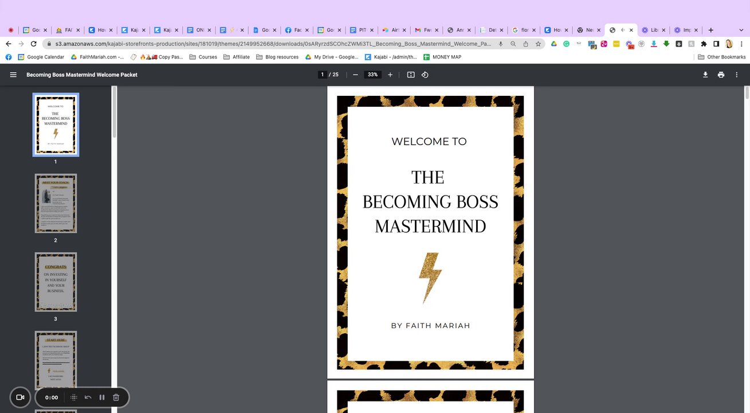
Task: Open the Blog resources bookmark folder
Action: [x=277, y=57]
